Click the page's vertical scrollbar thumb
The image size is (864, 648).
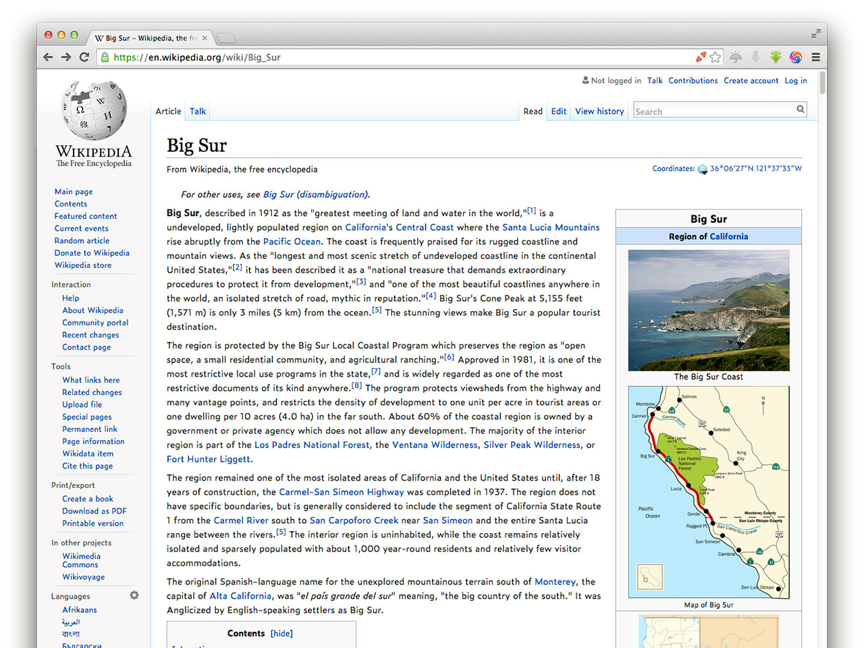[x=822, y=82]
